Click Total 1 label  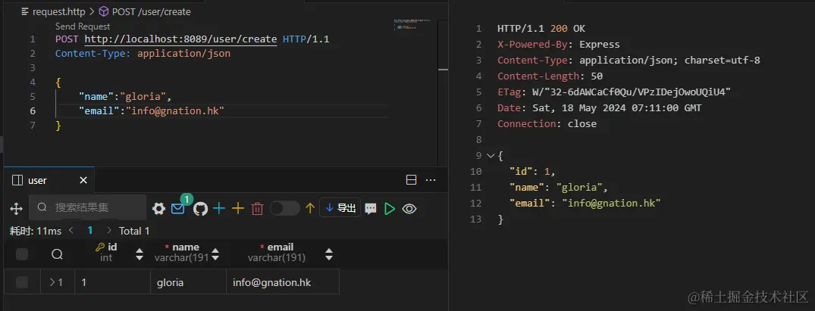tap(135, 231)
